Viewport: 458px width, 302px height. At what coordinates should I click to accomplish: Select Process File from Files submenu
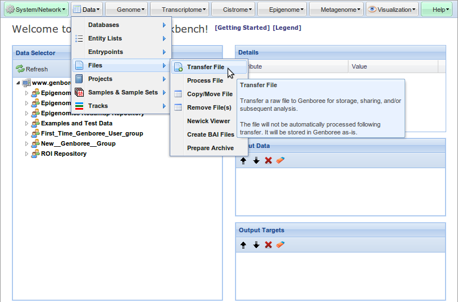pyautogui.click(x=205, y=80)
